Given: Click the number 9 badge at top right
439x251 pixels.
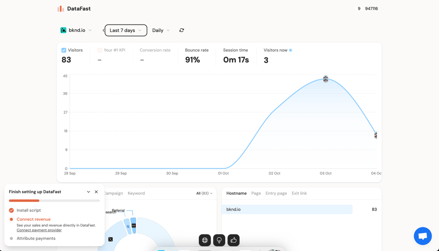Looking at the screenshot, I should (x=359, y=8).
